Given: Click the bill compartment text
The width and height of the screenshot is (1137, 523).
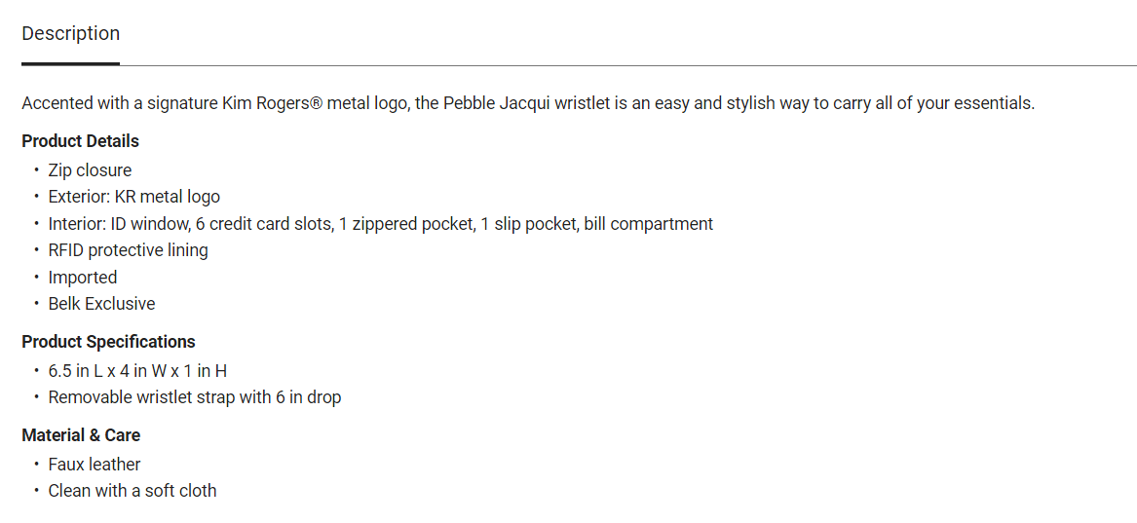Looking at the screenshot, I should [x=648, y=224].
